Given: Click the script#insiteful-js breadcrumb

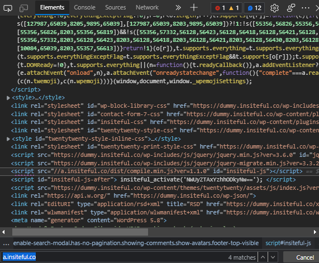Looking at the screenshot, I should coord(288,243).
